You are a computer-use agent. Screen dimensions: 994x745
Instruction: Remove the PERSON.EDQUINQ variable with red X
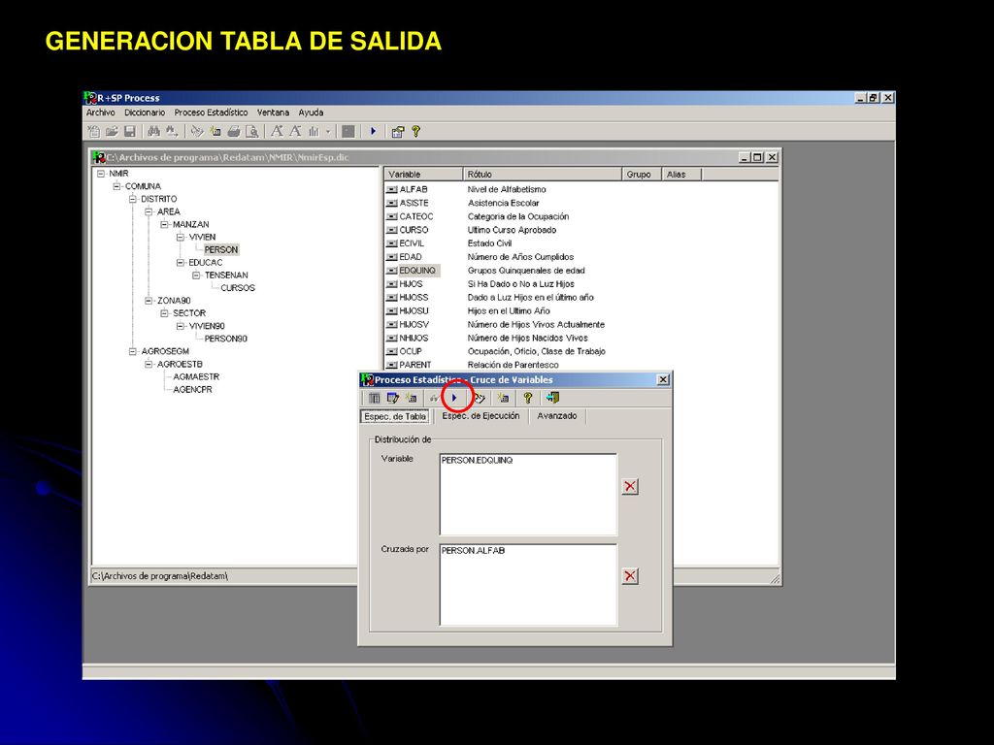tap(630, 487)
